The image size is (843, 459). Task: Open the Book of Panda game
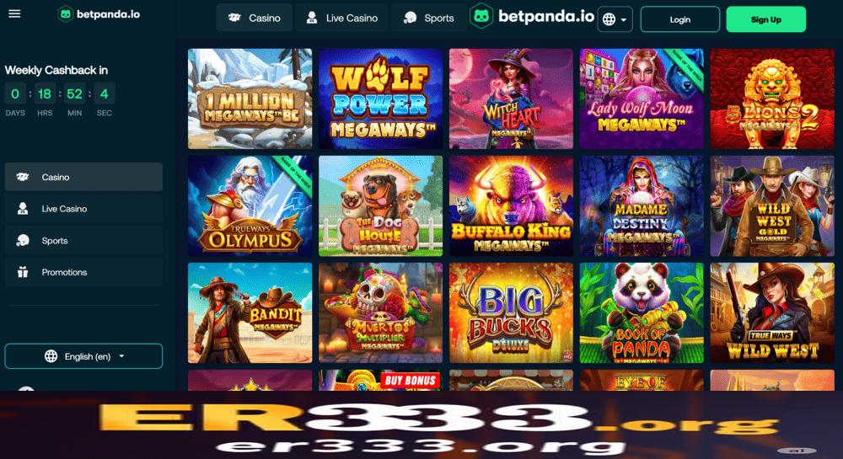pyautogui.click(x=642, y=312)
